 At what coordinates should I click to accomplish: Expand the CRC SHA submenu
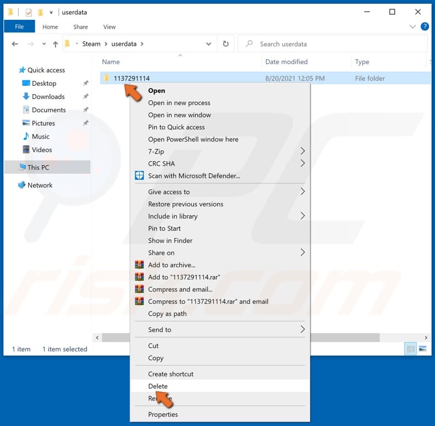coord(220,163)
